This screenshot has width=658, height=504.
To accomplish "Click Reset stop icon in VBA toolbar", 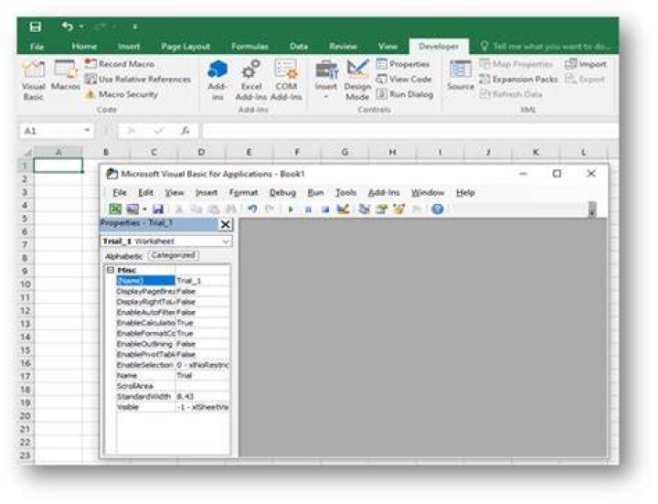I will [x=325, y=209].
